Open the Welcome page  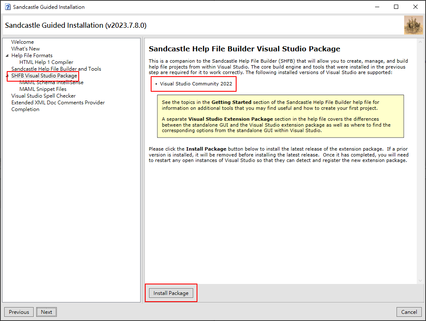pos(23,42)
